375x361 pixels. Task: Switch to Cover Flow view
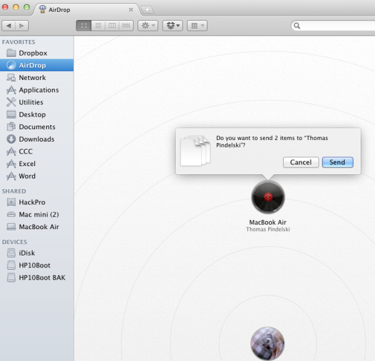pyautogui.click(x=126, y=26)
